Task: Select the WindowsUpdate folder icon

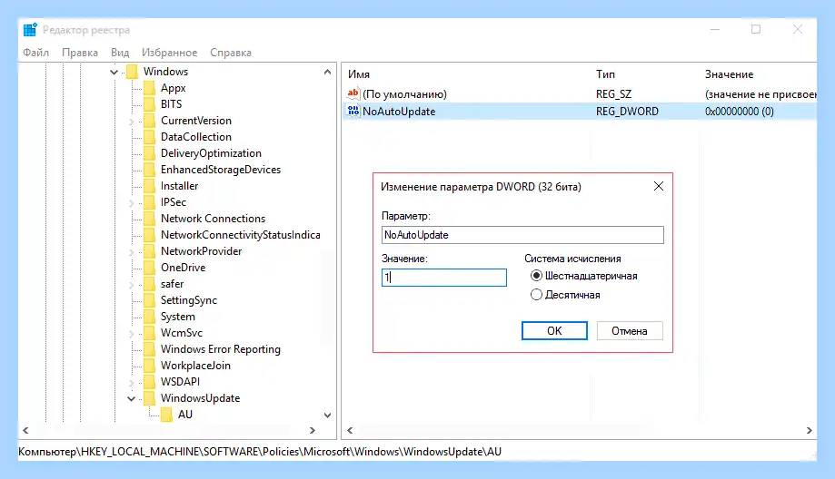Action: (150, 398)
